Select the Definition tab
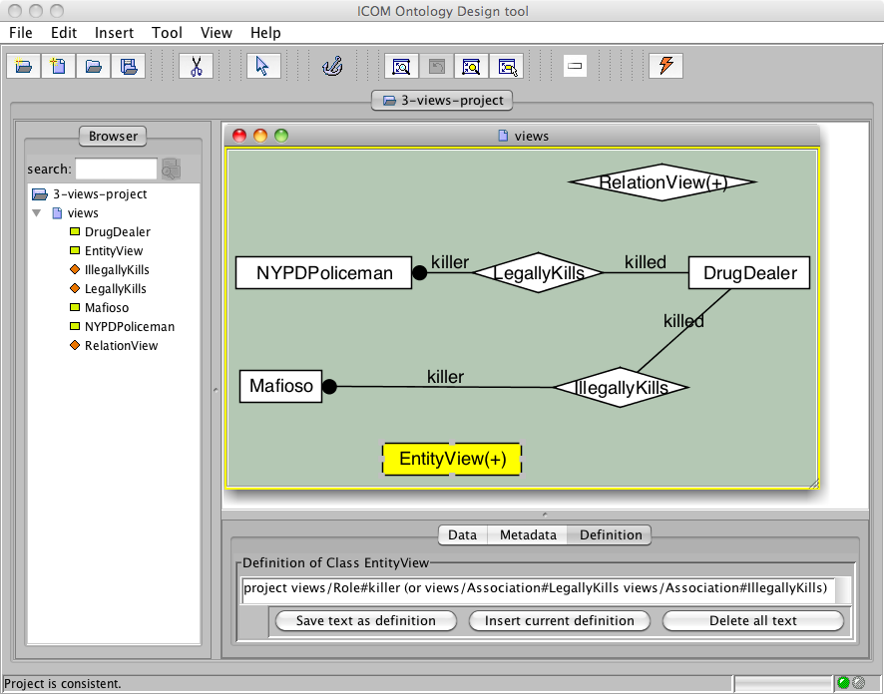The width and height of the screenshot is (884, 695). point(611,534)
